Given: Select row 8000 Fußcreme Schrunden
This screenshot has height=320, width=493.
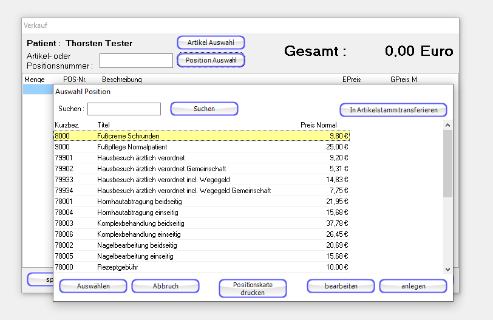Looking at the screenshot, I should pos(202,136).
